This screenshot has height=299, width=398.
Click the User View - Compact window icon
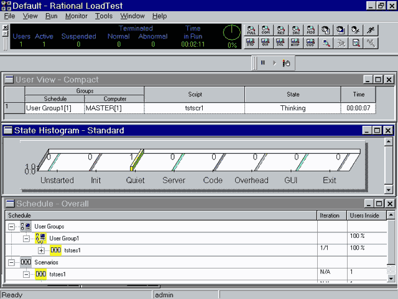9,80
